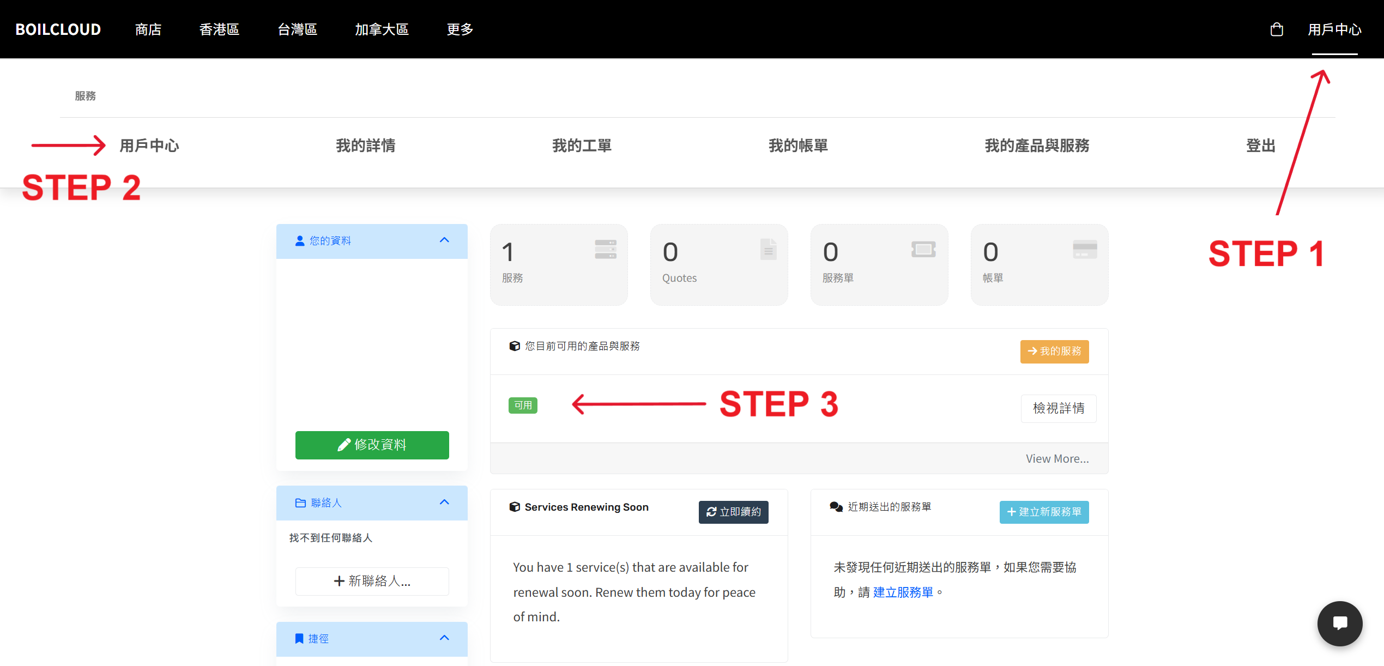The width and height of the screenshot is (1384, 666).
Task: Open the live chat bubble icon
Action: [1339, 623]
